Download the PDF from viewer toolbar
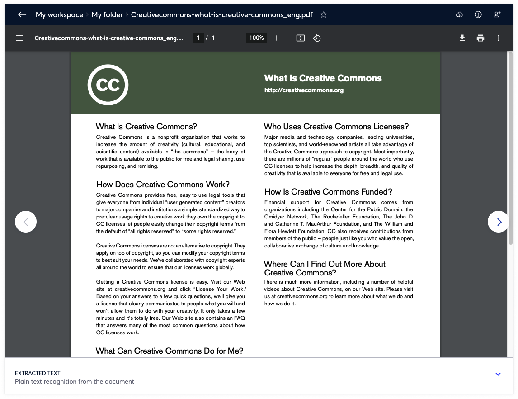This screenshot has width=518, height=399. (x=462, y=38)
